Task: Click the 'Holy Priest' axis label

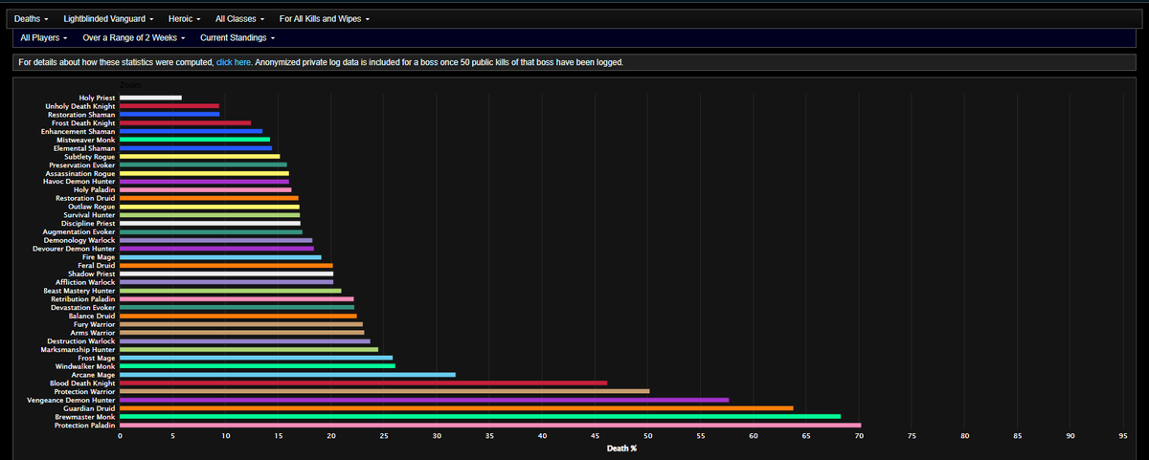Action: tap(97, 98)
